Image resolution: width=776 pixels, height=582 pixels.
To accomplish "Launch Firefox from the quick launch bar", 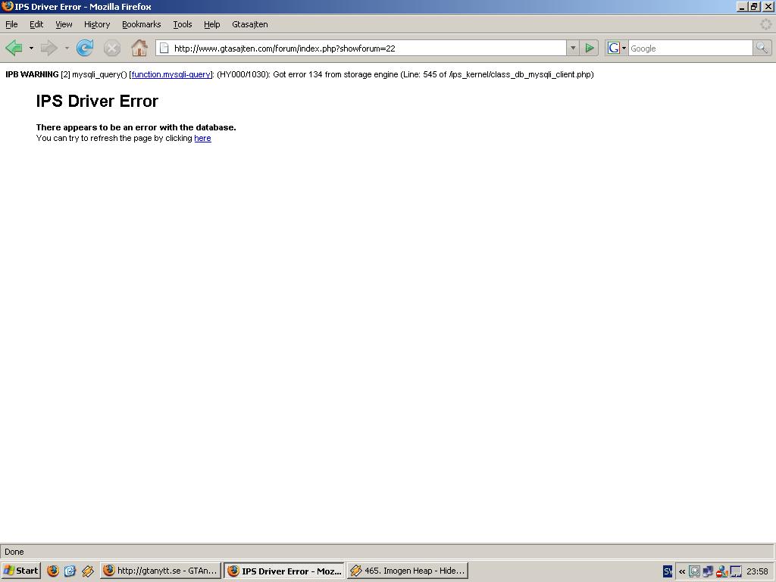I will tap(53, 571).
